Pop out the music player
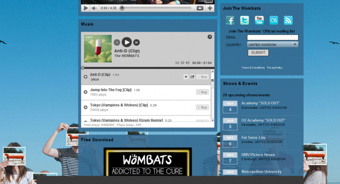This screenshot has height=184, width=340. coord(210,37)
